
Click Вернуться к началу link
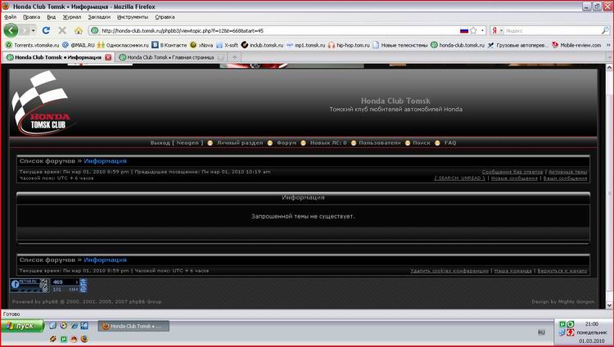click(562, 271)
